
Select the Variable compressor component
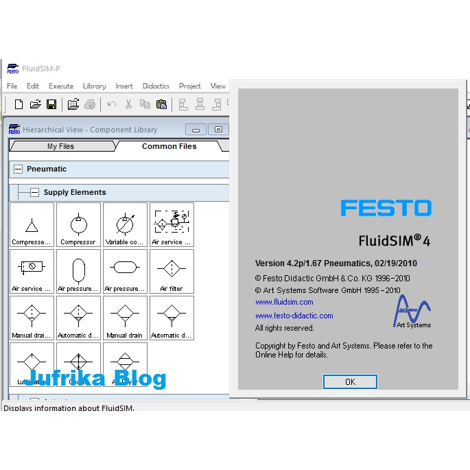tap(125, 225)
